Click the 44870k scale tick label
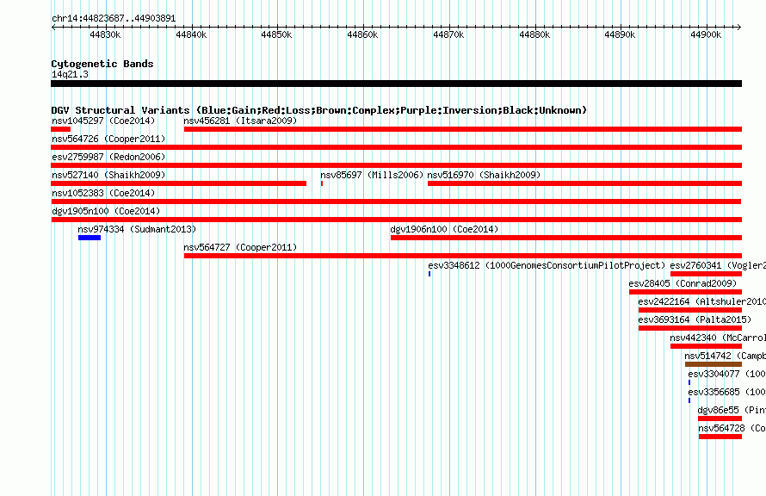 [448, 34]
